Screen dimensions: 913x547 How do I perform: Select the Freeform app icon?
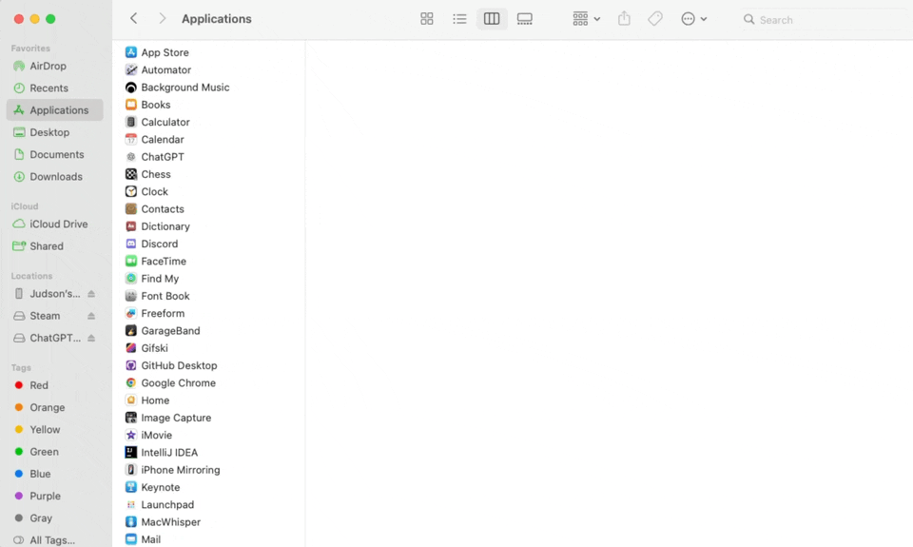131,313
